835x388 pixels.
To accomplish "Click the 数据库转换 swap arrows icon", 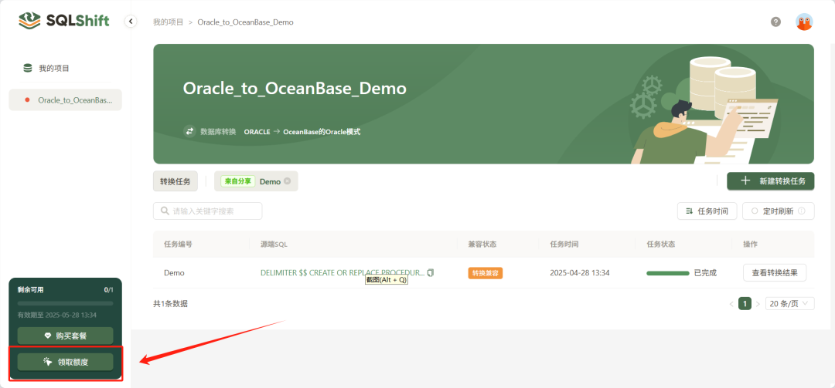I will pos(189,131).
